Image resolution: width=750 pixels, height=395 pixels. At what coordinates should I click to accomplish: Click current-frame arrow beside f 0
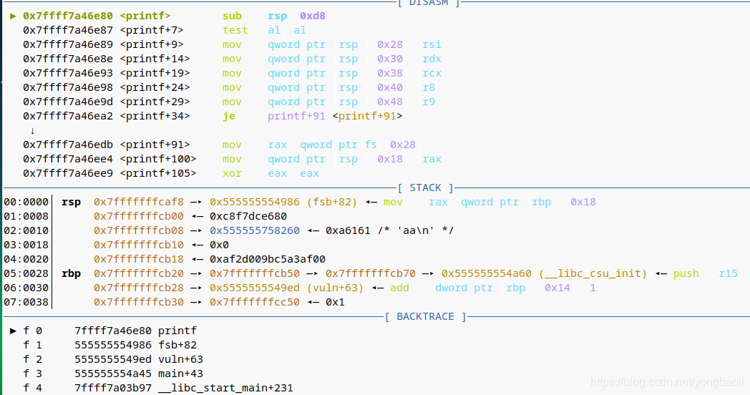pos(13,331)
